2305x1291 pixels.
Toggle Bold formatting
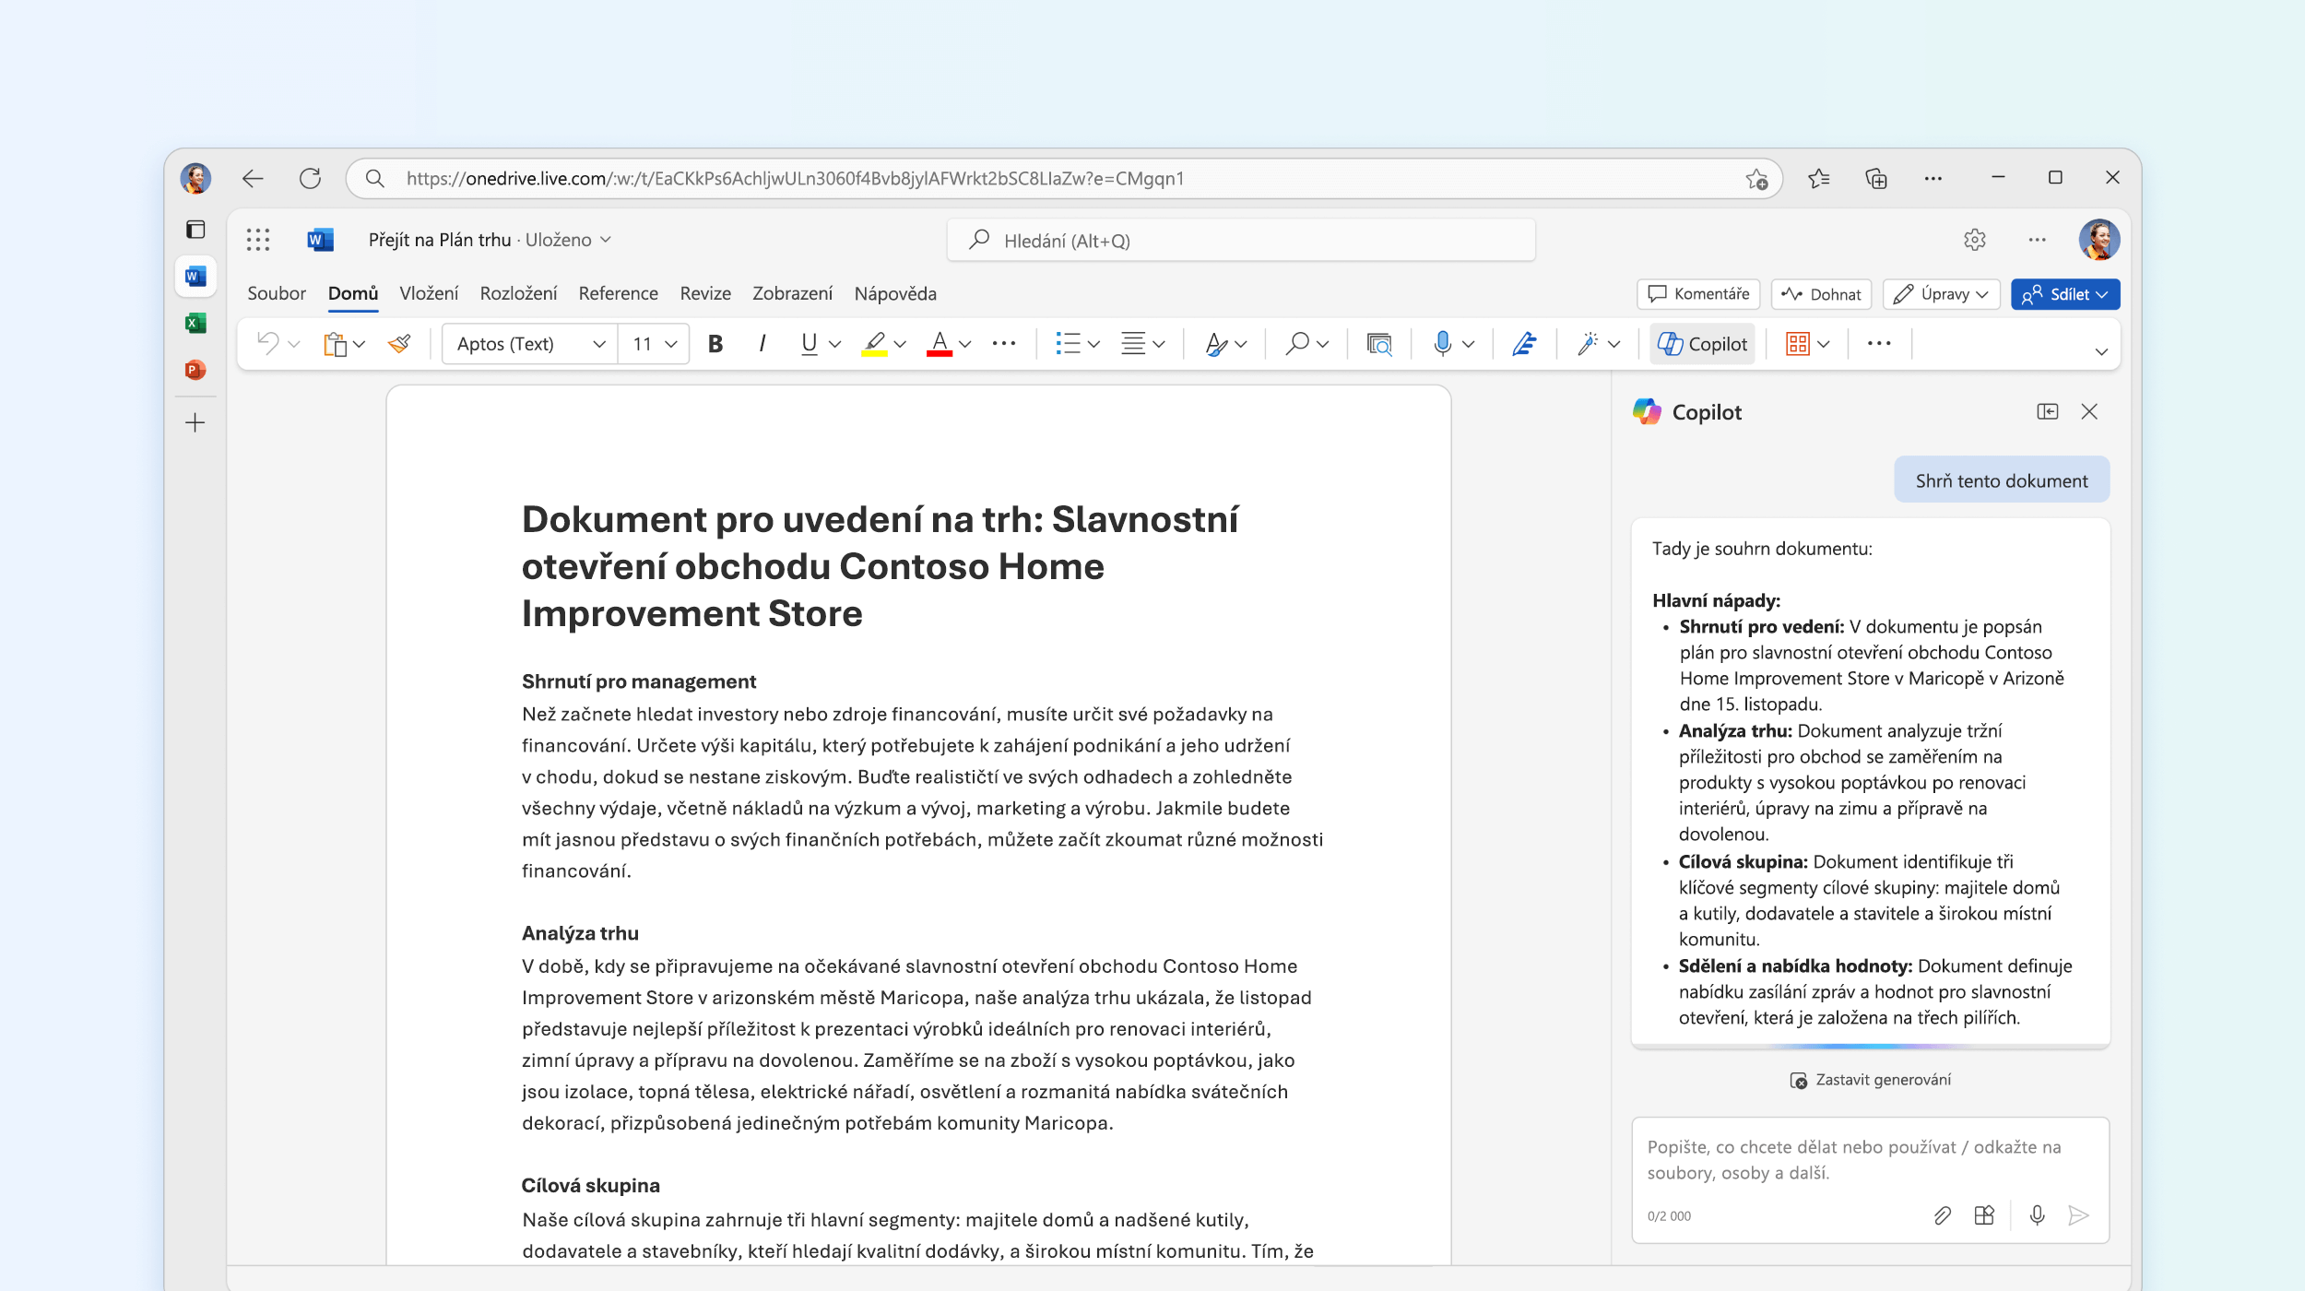[x=715, y=344]
